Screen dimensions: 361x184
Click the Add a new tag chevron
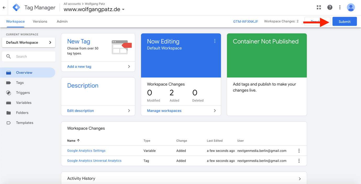(x=129, y=66)
